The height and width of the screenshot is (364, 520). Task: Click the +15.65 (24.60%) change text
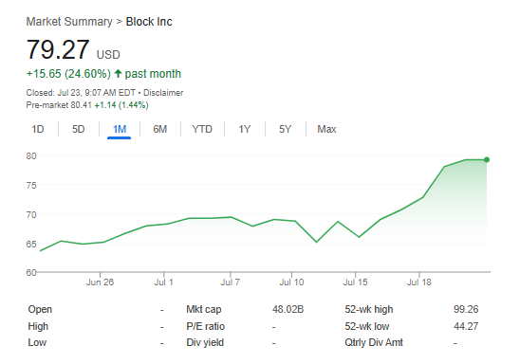68,74
